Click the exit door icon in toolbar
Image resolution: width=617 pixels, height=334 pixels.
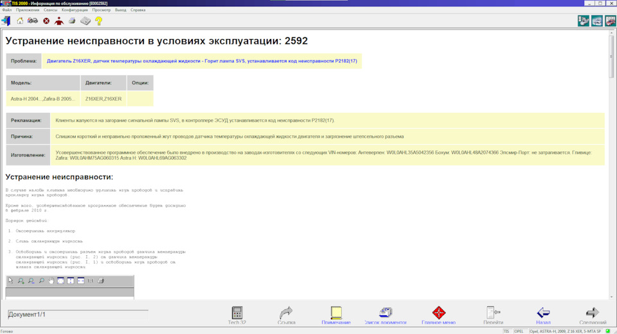[x=6, y=21]
